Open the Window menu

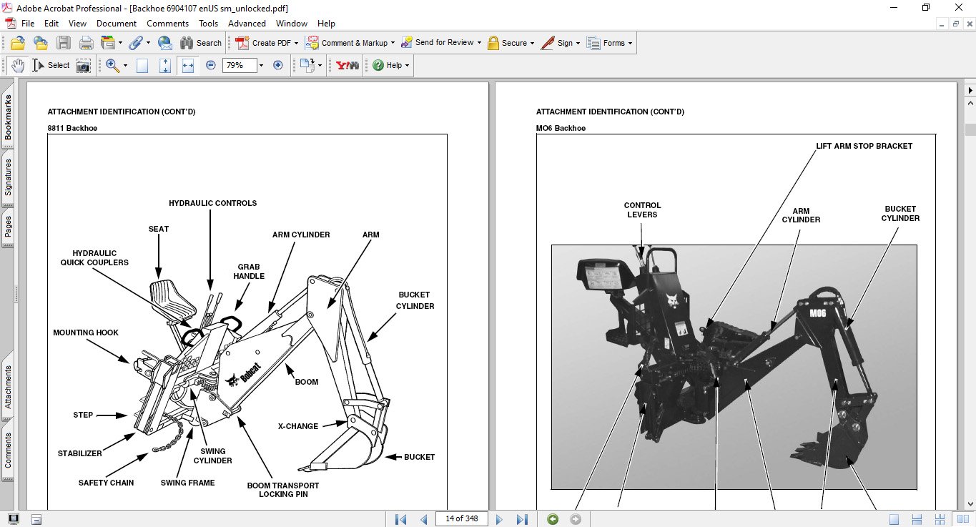tap(292, 24)
